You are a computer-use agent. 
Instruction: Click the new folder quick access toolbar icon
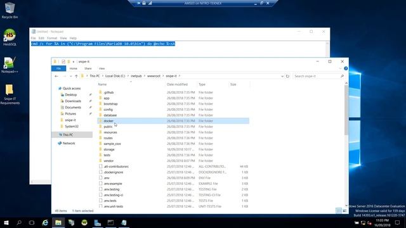click(x=69, y=61)
